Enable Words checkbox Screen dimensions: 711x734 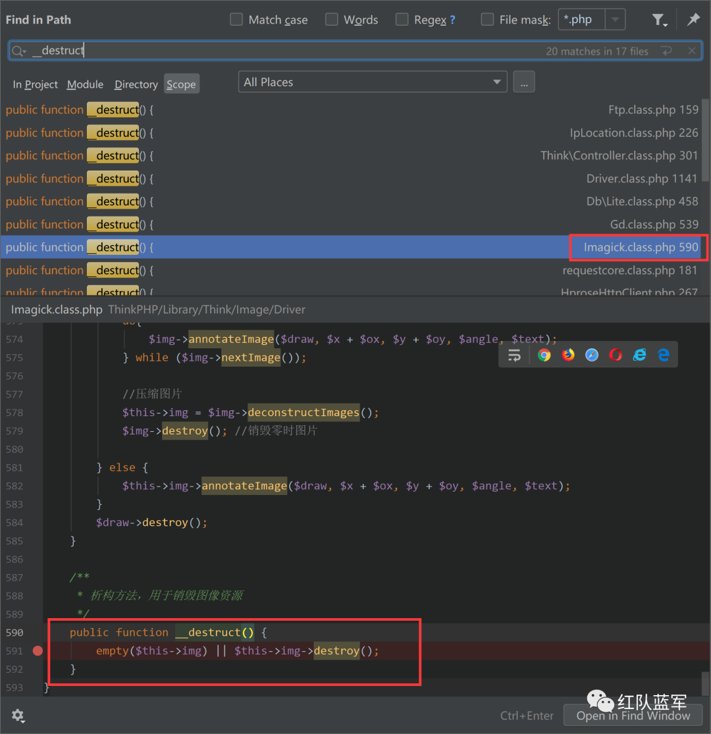331,20
